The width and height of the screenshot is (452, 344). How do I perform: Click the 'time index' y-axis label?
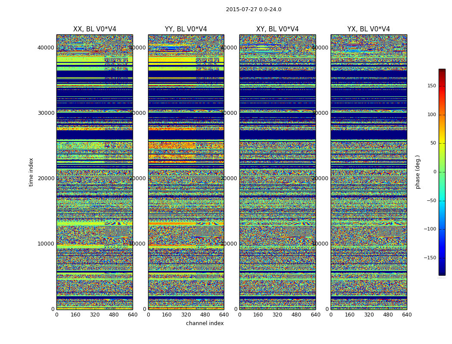(x=31, y=172)
